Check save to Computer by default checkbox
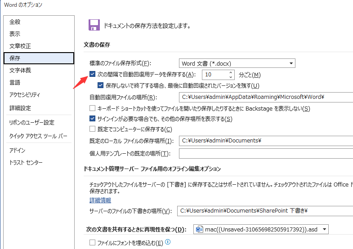This screenshot has width=353, height=249. pos(92,129)
